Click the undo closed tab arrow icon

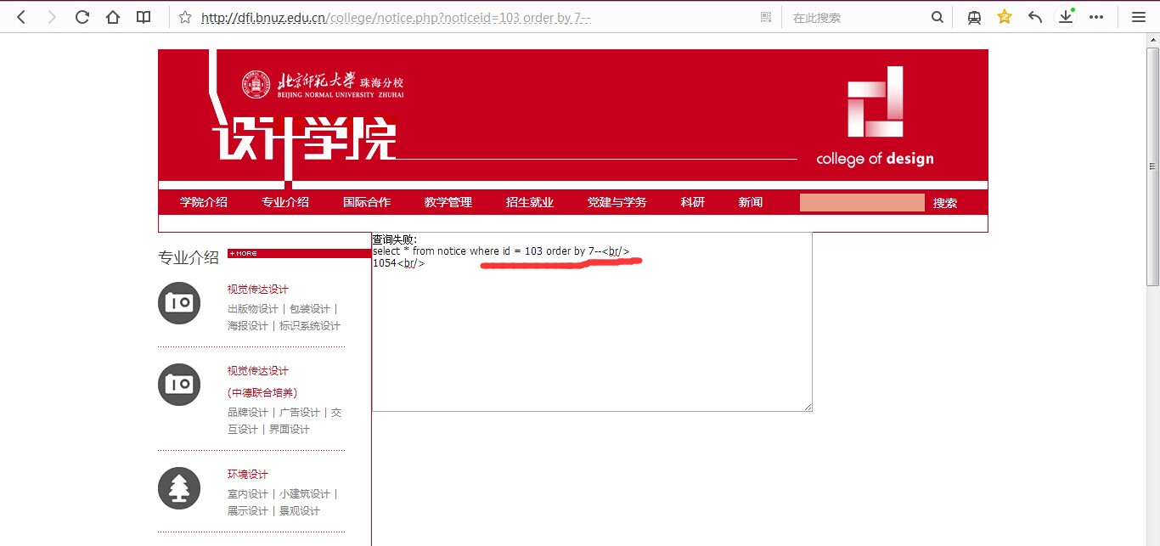pos(1035,17)
